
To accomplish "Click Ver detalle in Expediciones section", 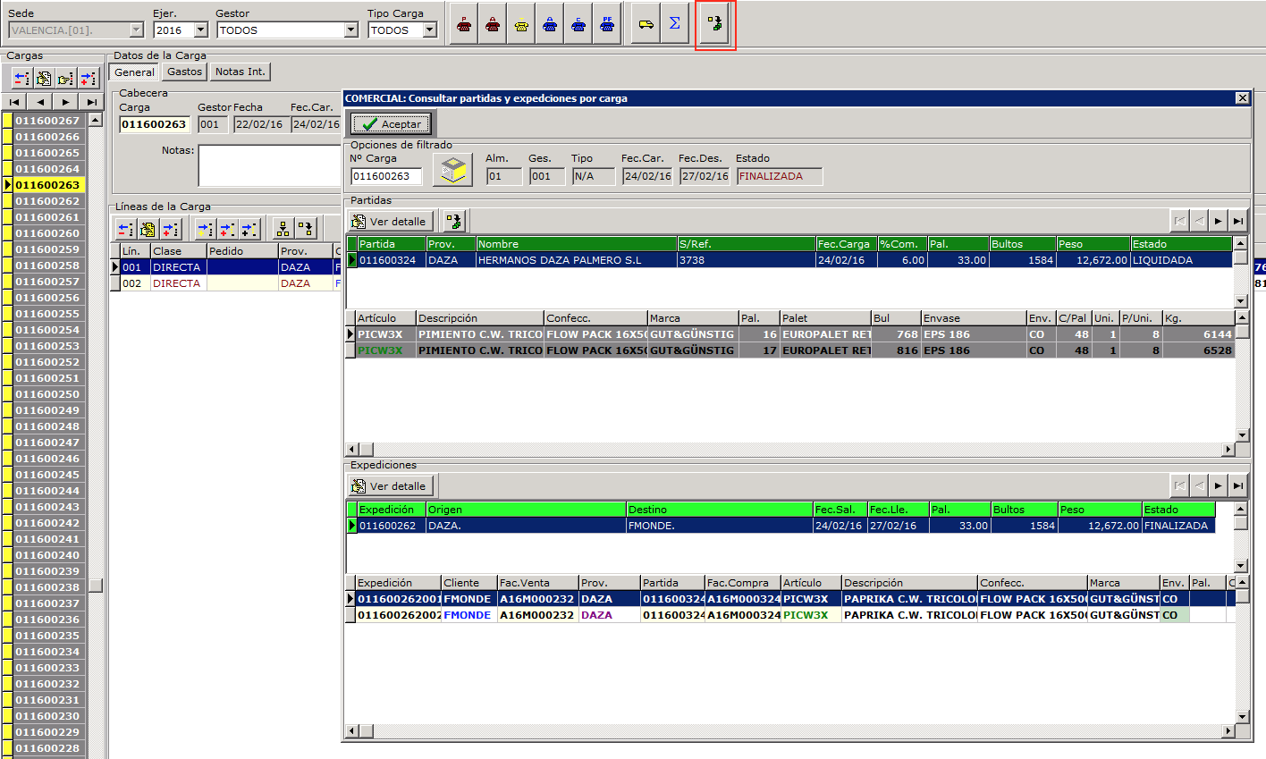I will (x=390, y=486).
